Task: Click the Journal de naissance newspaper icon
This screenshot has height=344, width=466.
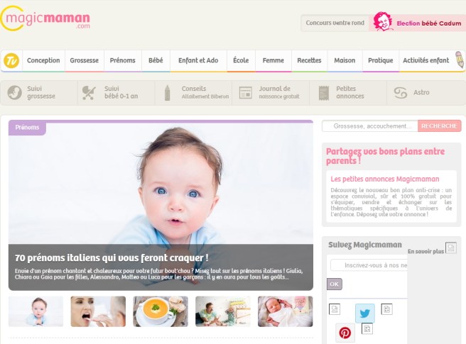Action: tap(246, 93)
